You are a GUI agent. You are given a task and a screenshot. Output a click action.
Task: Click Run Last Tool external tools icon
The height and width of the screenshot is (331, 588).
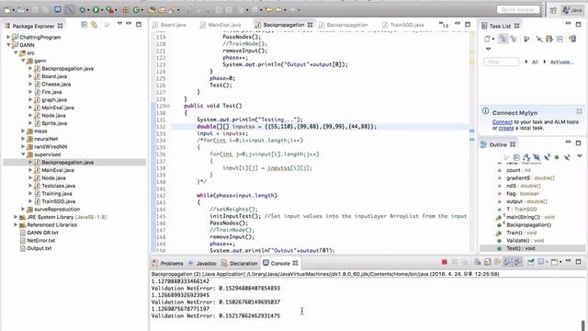click(x=109, y=10)
